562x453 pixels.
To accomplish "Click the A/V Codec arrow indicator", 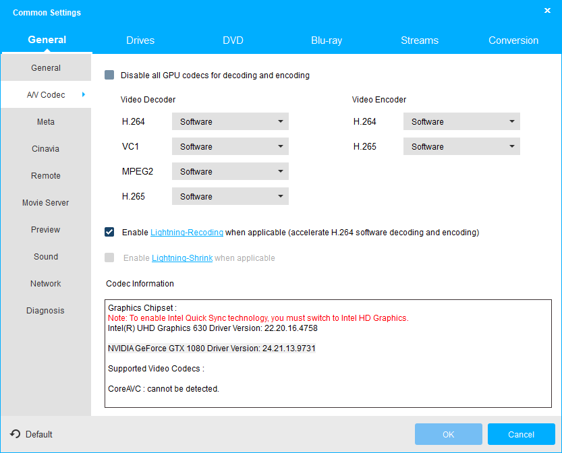I will tap(84, 94).
